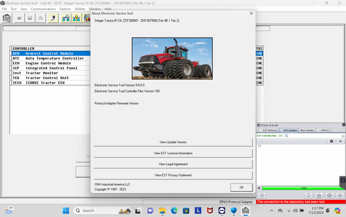Click the controller network status toolbar icon
The height and width of the screenshot is (217, 346).
click(66, 18)
